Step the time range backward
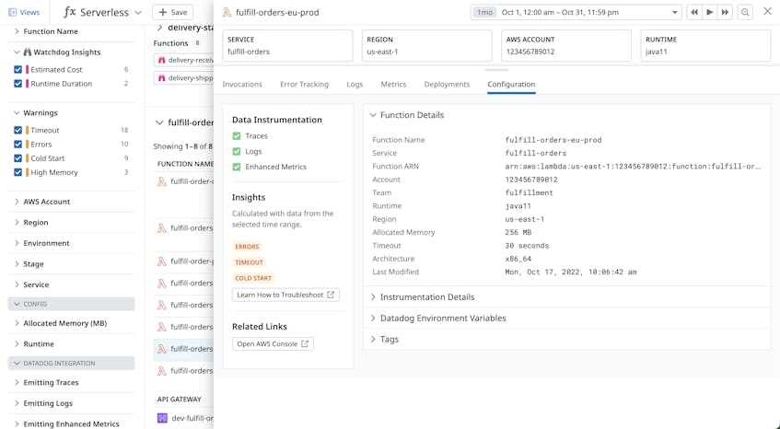 (694, 12)
